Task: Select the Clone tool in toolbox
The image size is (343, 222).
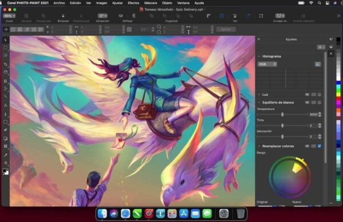Action: tap(6, 81)
